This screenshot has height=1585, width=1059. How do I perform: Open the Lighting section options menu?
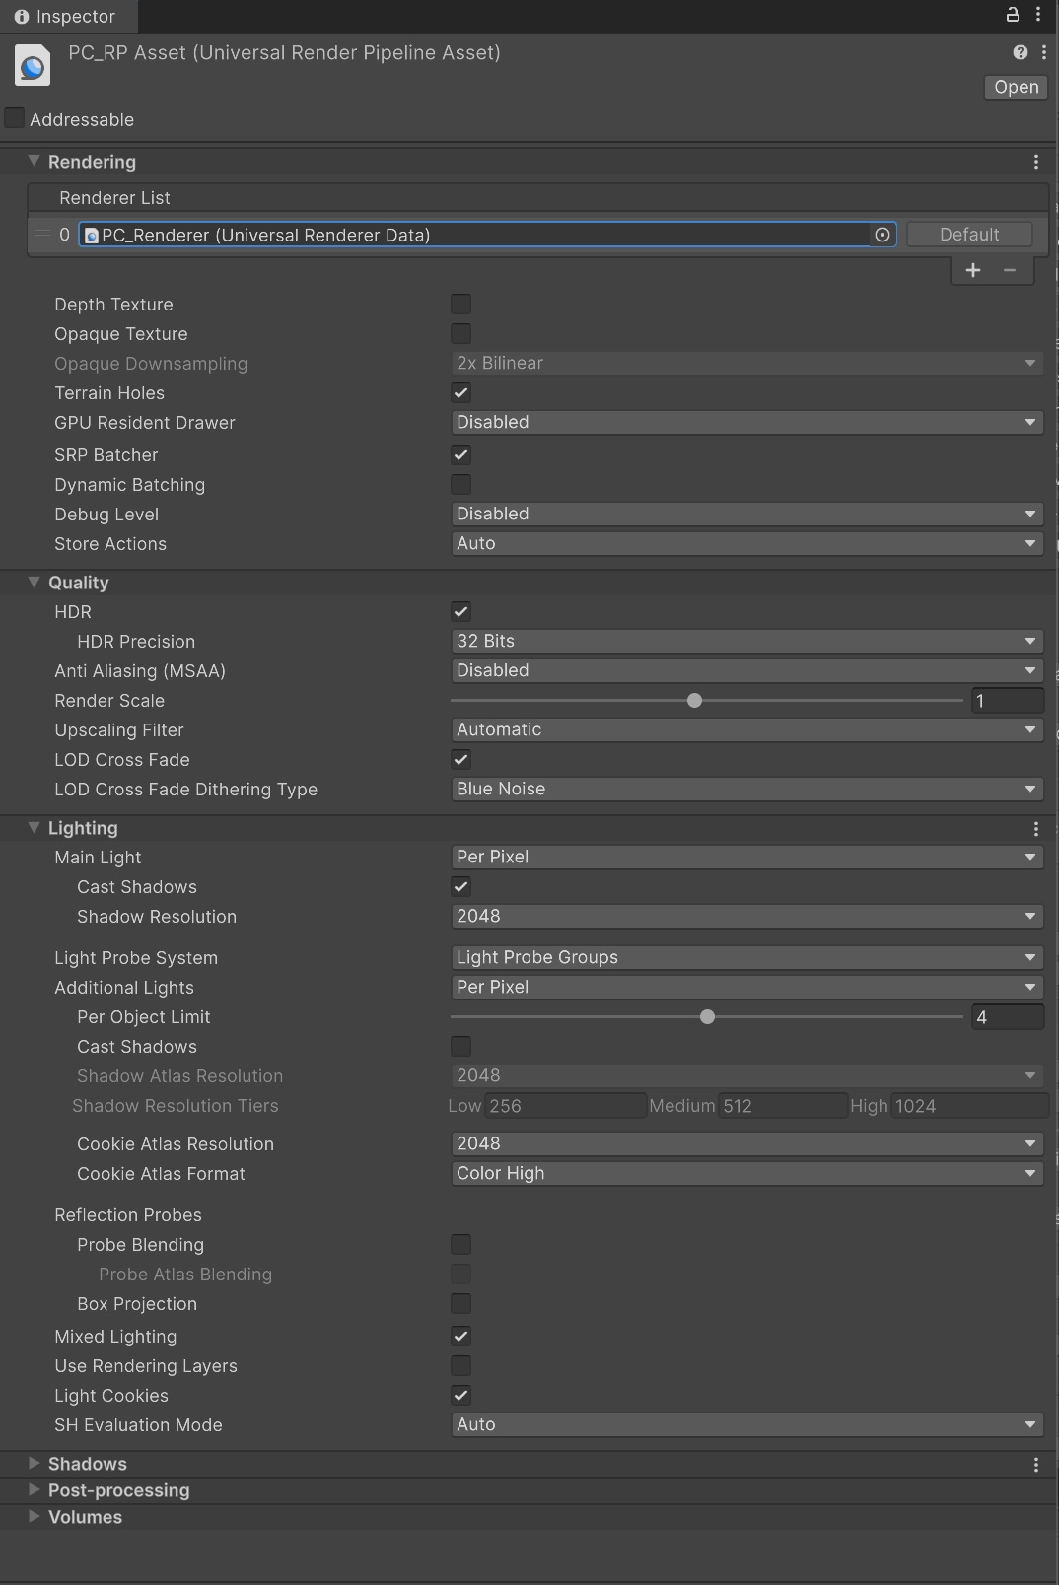1035,829
